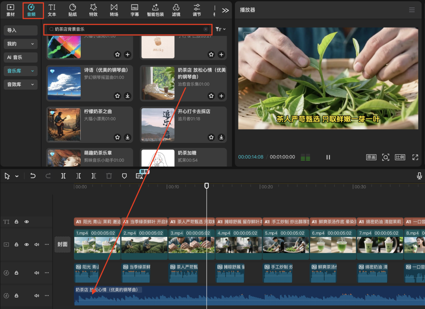Click the timeline playhead handle

click(x=207, y=186)
